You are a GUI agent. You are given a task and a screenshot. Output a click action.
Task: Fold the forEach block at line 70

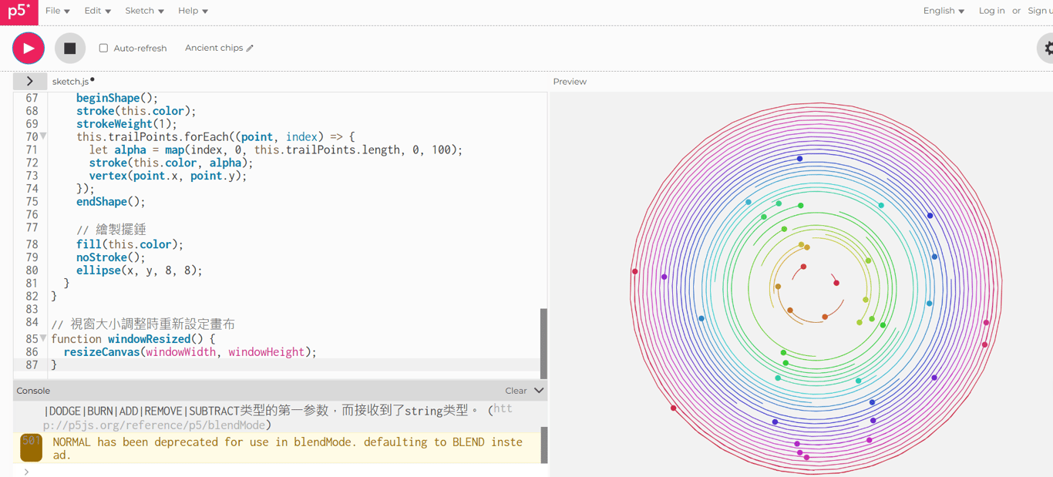tap(43, 136)
